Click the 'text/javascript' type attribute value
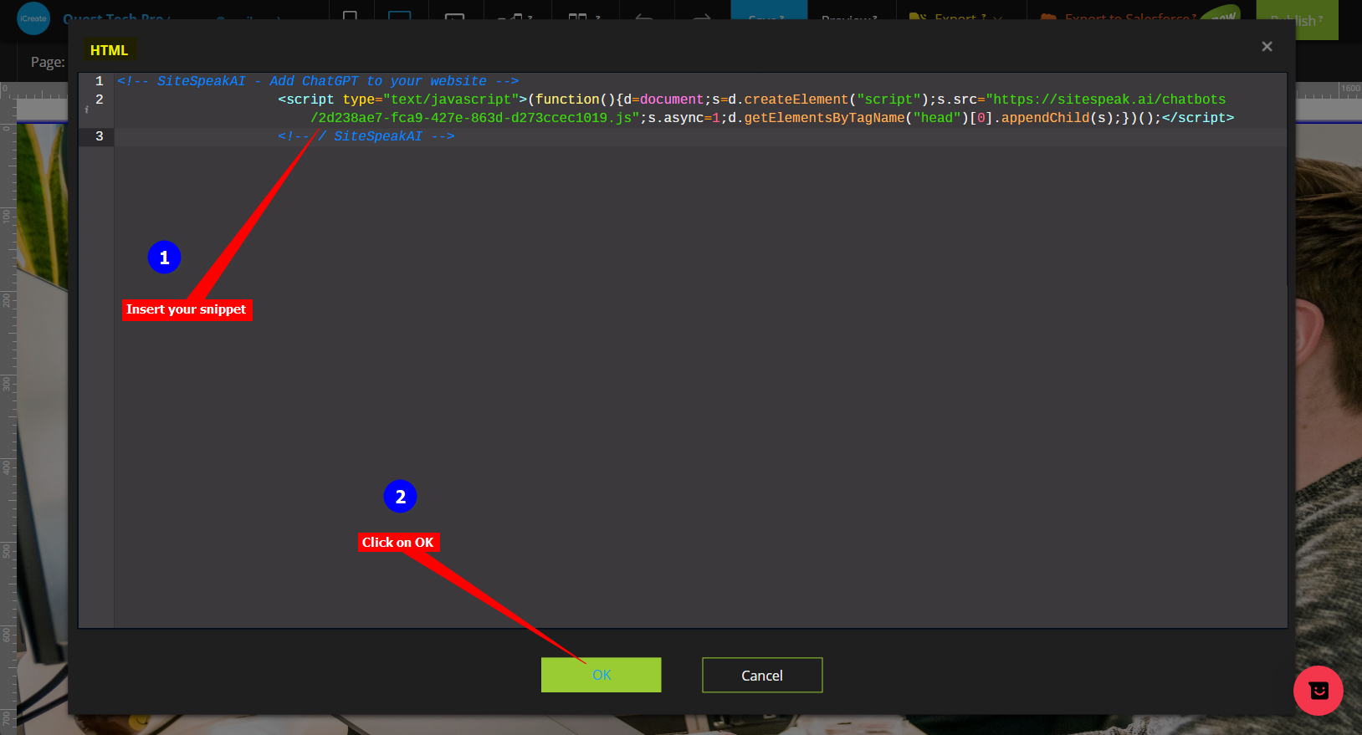 (x=451, y=100)
